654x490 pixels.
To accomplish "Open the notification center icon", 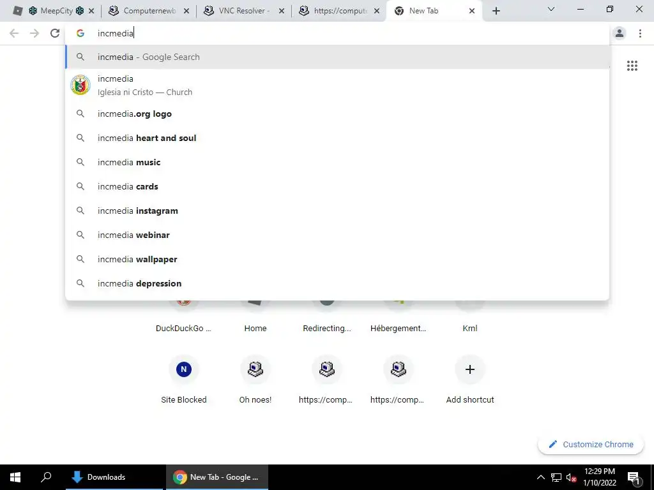I will pyautogui.click(x=634, y=477).
